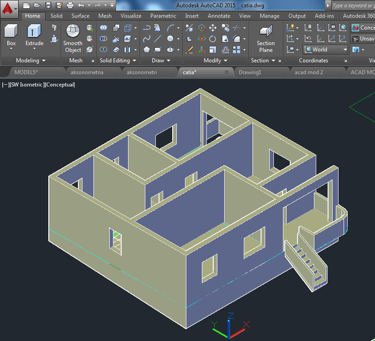The image size is (375, 341).
Task: Apply Smooth More to mesh
Action: [x=90, y=28]
